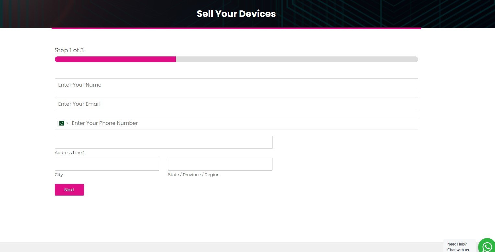Click the pink divider line under the header
Viewport: 495px width, 252px height.
[x=236, y=28]
